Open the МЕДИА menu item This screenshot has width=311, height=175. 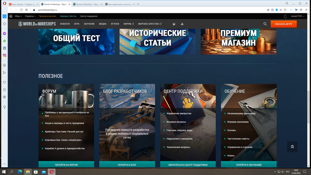(x=103, y=24)
